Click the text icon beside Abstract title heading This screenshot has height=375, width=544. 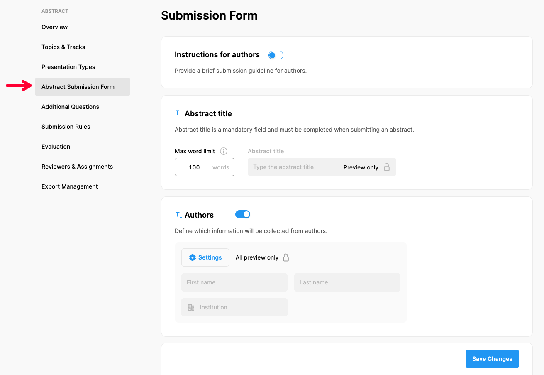(179, 113)
